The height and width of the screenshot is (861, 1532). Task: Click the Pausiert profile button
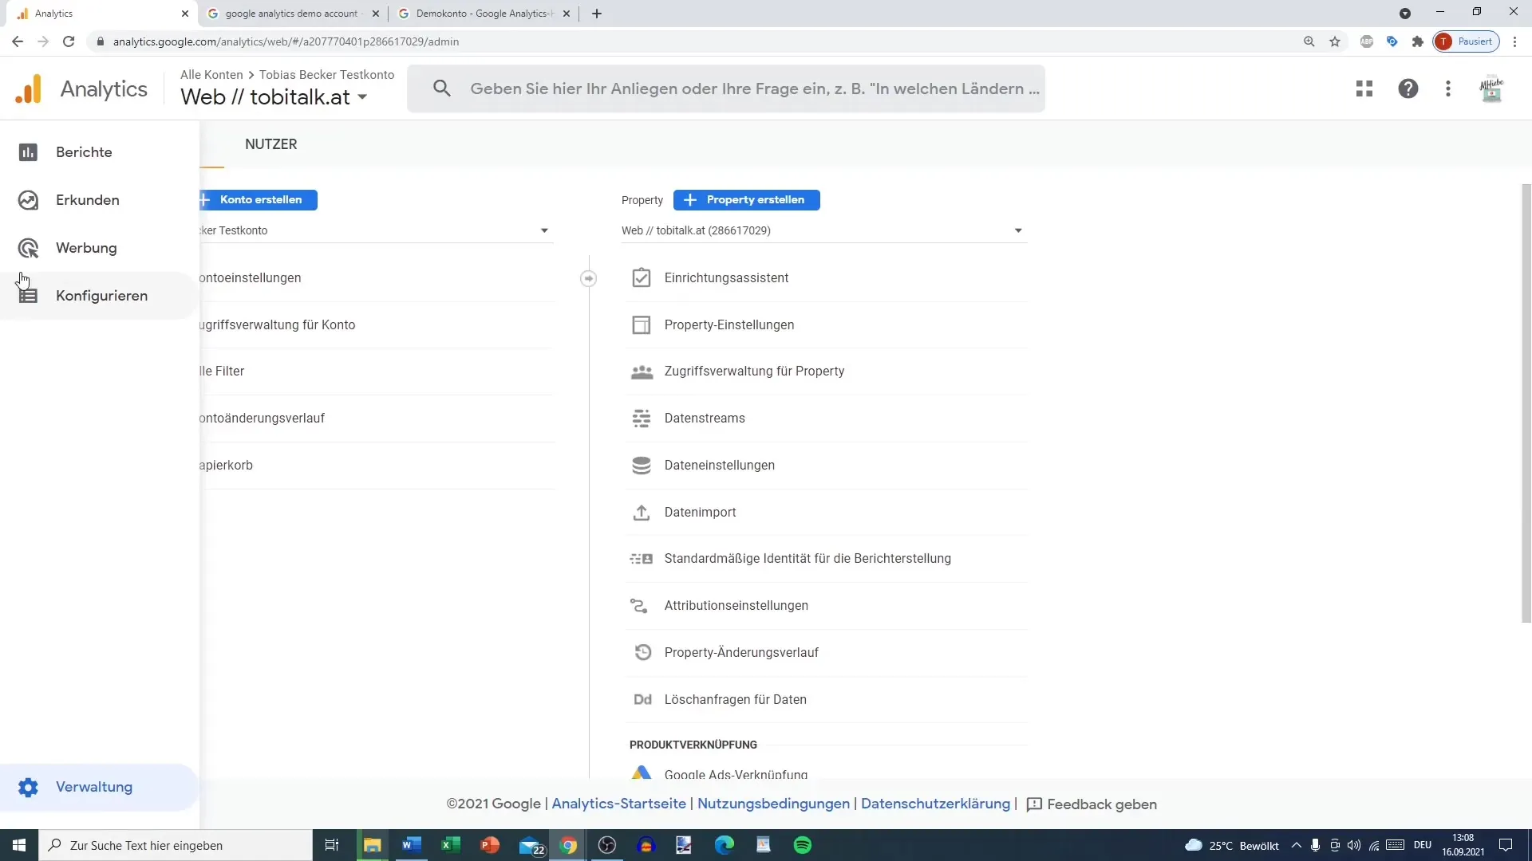click(x=1467, y=41)
